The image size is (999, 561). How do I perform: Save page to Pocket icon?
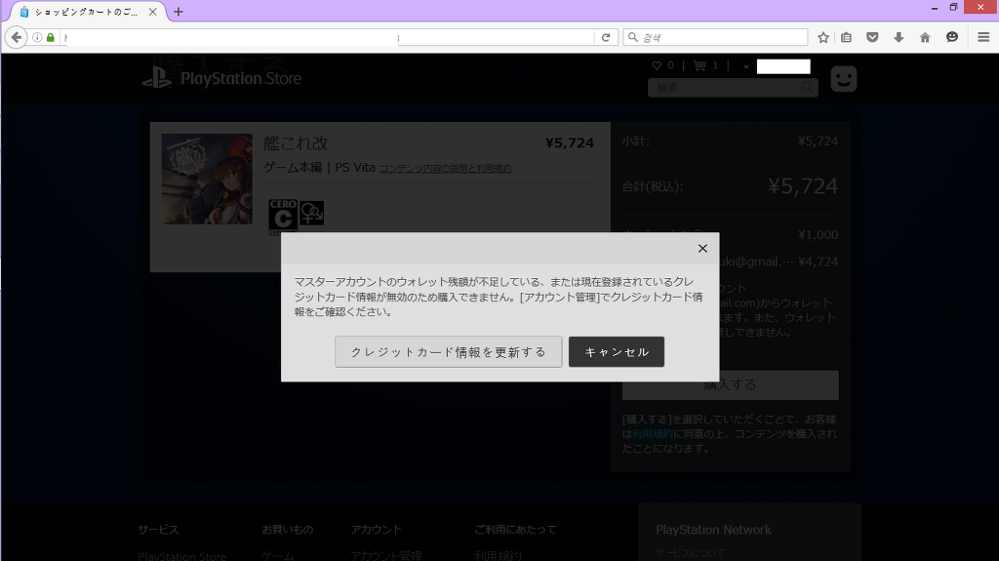[872, 38]
